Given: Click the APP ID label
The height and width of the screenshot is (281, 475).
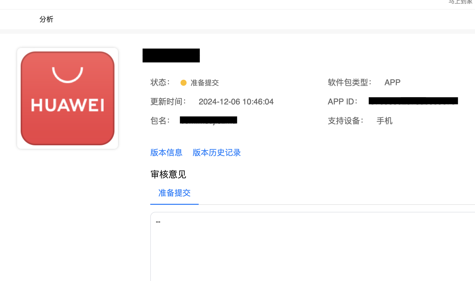Looking at the screenshot, I should pos(343,102).
